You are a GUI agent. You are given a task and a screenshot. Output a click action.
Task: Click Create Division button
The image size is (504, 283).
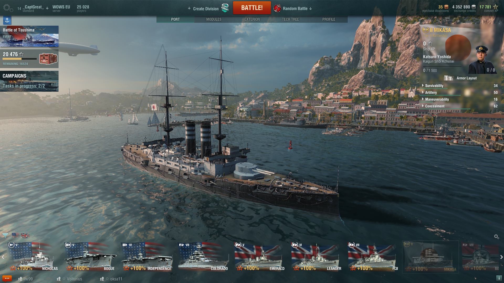click(208, 8)
